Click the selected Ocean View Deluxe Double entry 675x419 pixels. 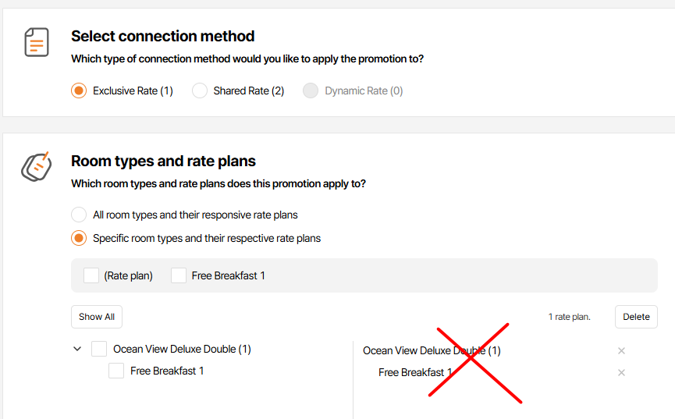[432, 351]
